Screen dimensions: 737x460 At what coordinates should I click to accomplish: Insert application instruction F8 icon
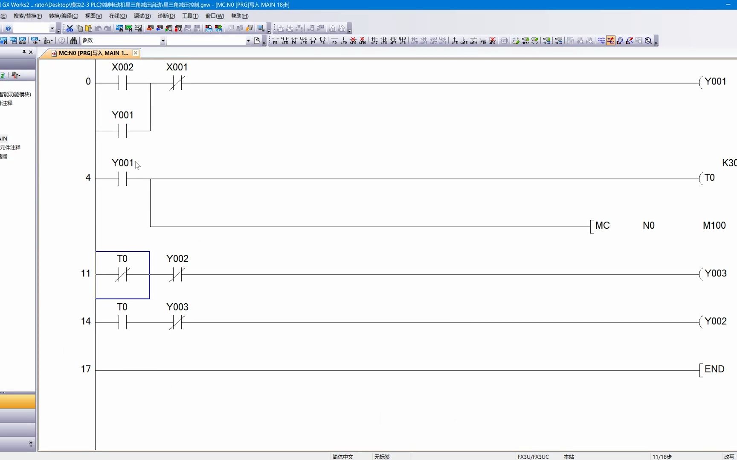coord(322,40)
